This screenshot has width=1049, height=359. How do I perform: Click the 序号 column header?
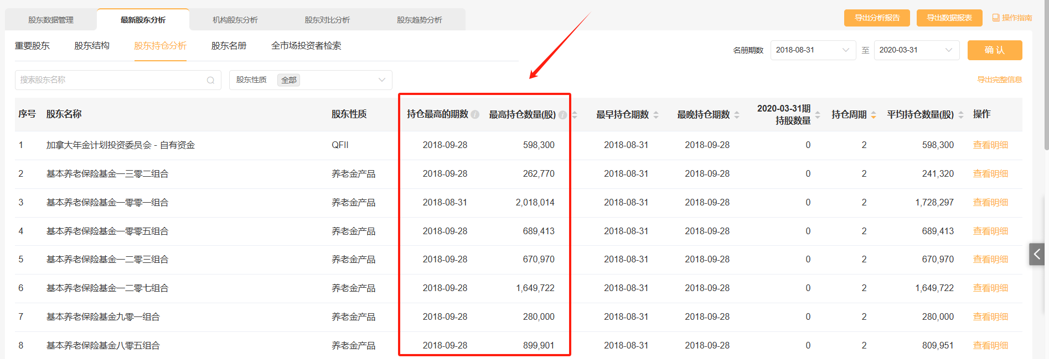point(27,114)
